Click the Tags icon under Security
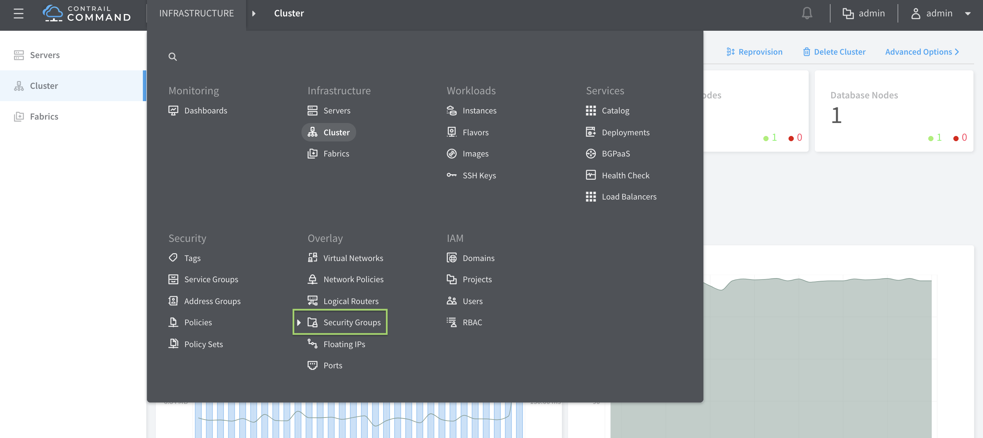The image size is (983, 438). [x=173, y=258]
